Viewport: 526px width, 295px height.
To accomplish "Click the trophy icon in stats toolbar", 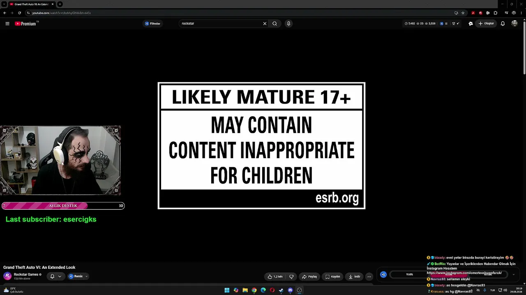I will (454, 24).
